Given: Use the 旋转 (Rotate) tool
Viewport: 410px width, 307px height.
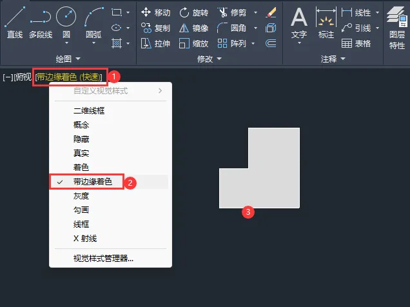Looking at the screenshot, I should coord(193,12).
